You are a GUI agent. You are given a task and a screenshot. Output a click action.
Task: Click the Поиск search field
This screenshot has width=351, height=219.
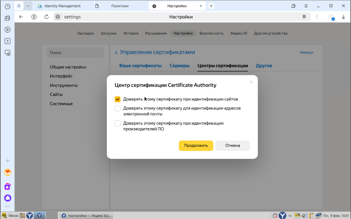[x=75, y=53]
